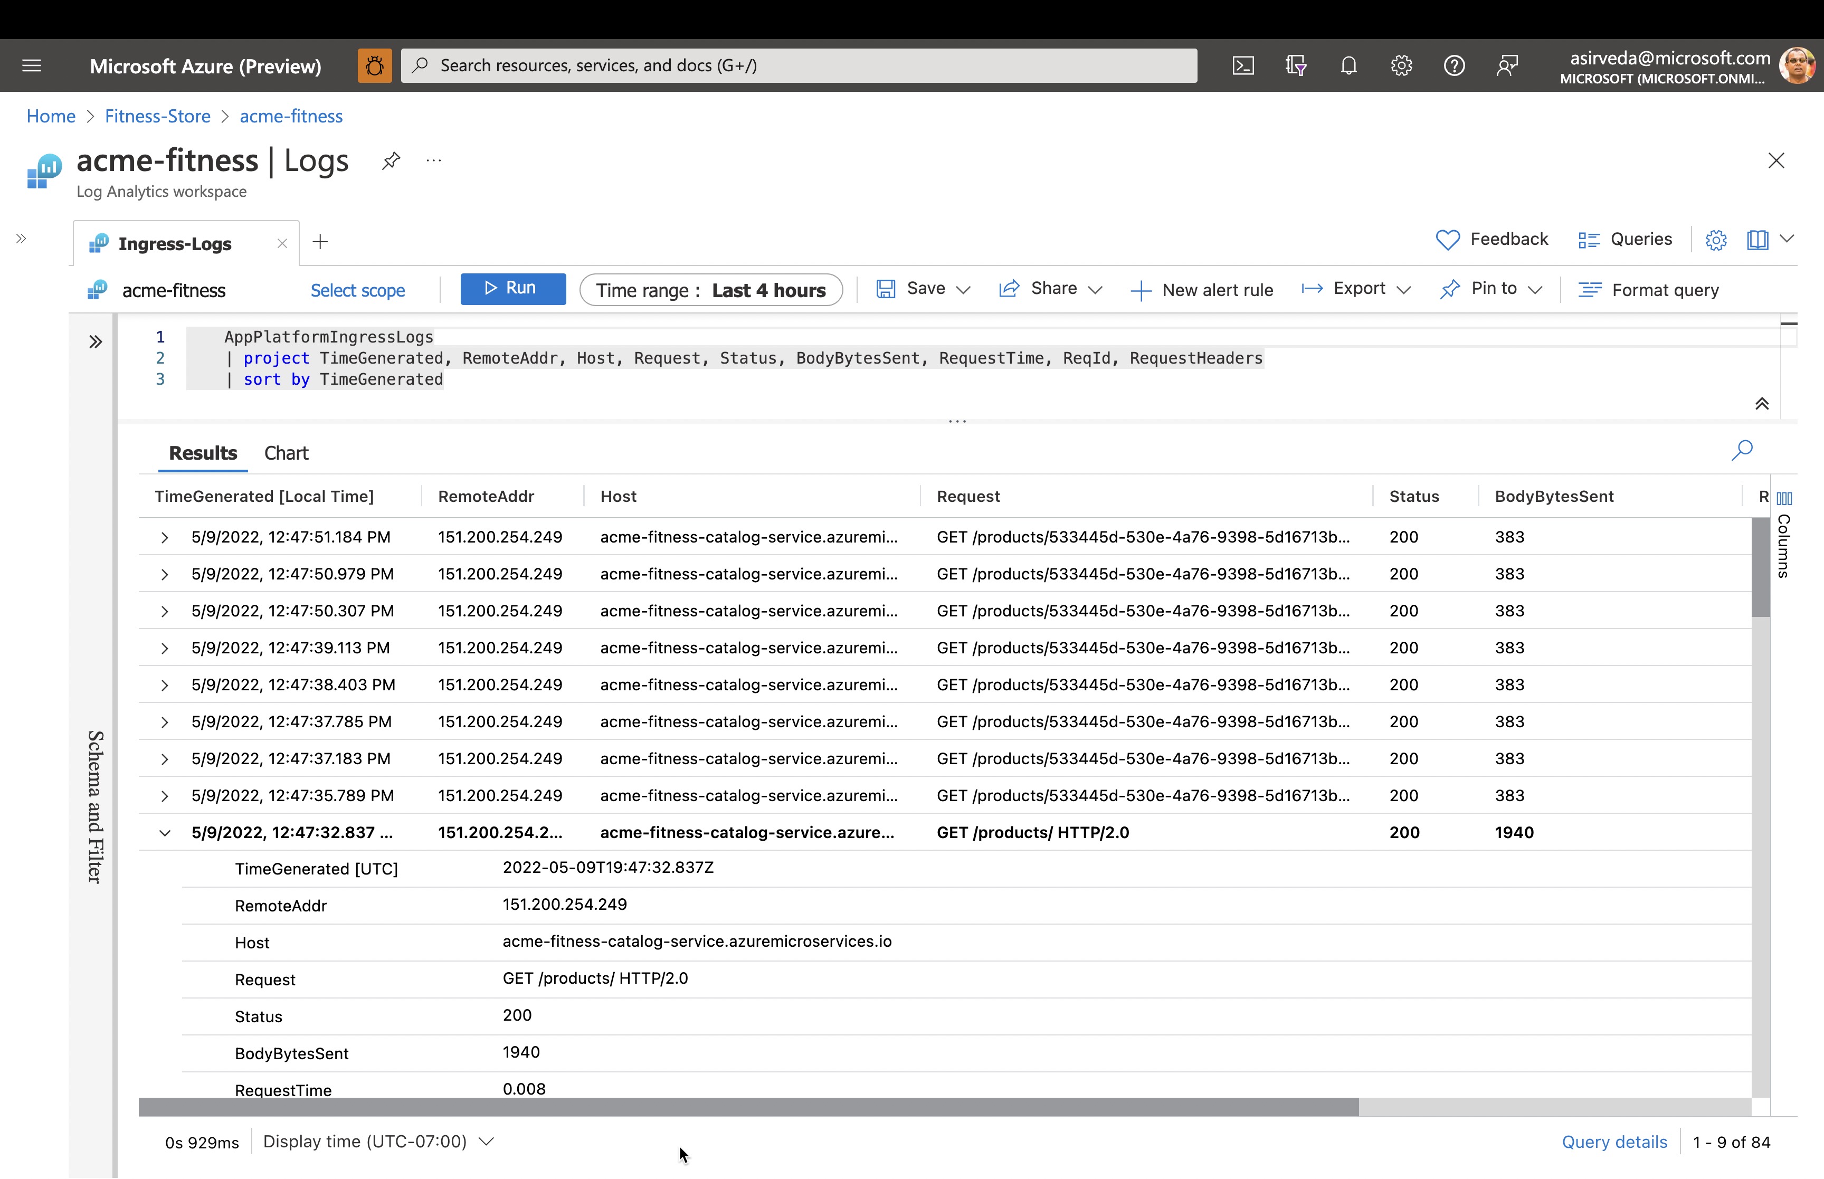Image resolution: width=1824 pixels, height=1179 pixels.
Task: Open directories and subscriptions filter icon
Action: 1296,66
